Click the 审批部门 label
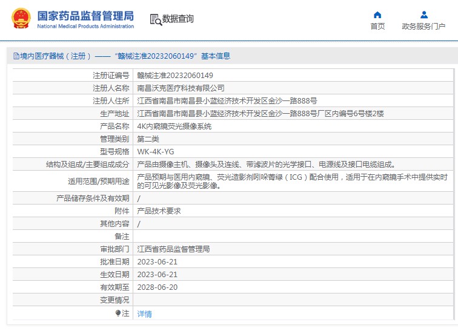Viewport: 458px width, 331px height. [114, 249]
